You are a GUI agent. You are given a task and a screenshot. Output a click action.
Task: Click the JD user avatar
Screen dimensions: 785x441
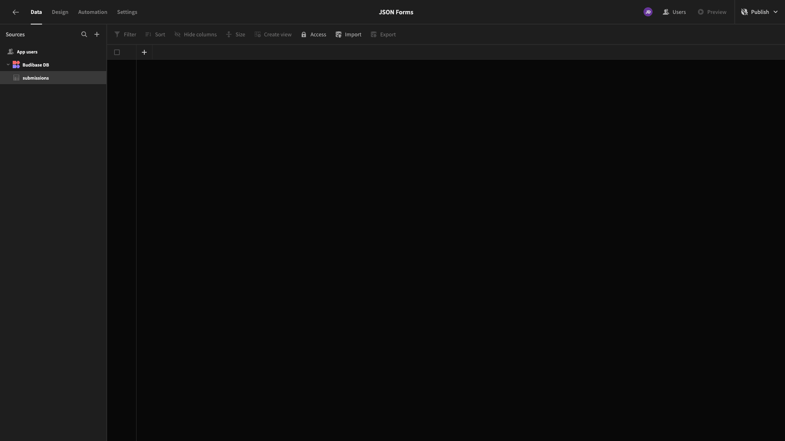click(648, 12)
